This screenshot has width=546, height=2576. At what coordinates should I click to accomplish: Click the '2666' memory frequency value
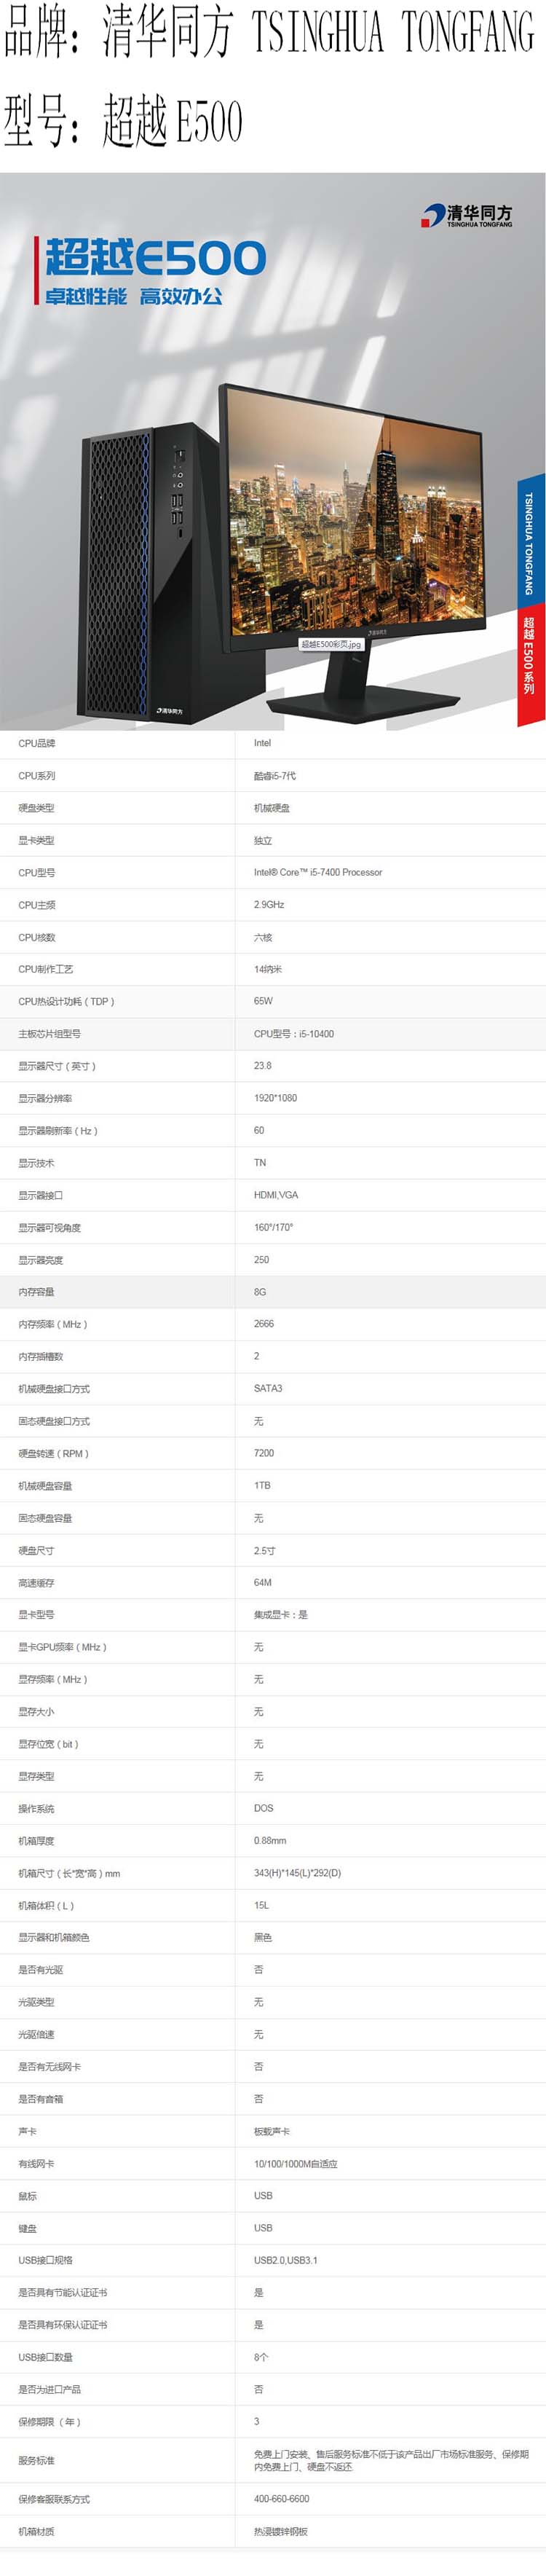tap(264, 1323)
